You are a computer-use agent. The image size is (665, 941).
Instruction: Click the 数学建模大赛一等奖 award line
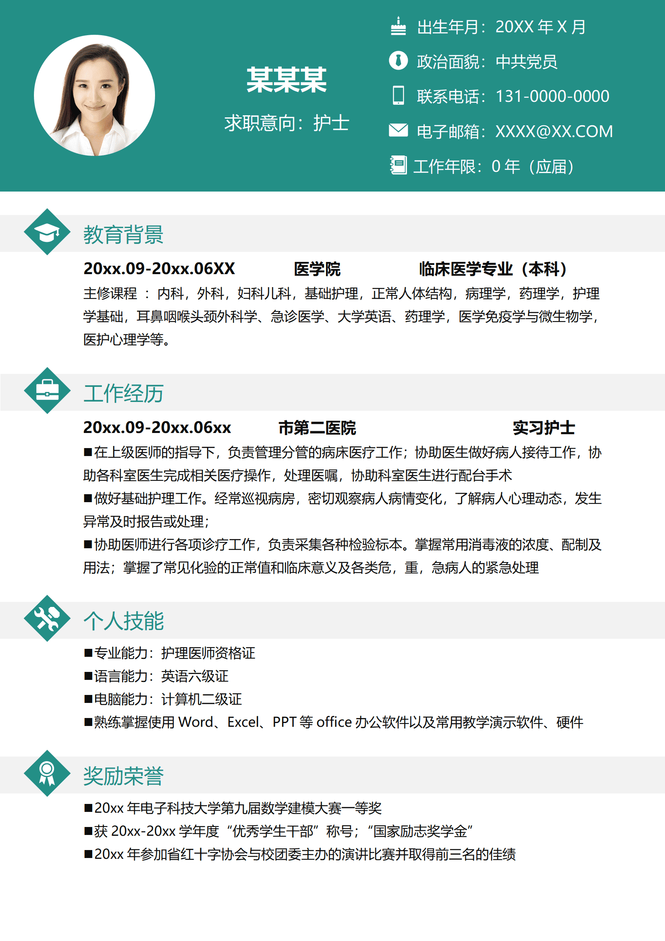pyautogui.click(x=233, y=808)
